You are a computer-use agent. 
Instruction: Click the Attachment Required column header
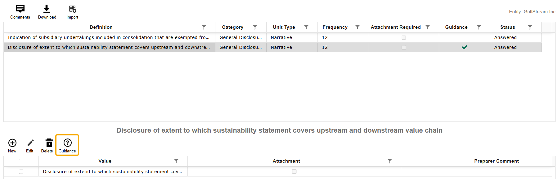click(396, 27)
